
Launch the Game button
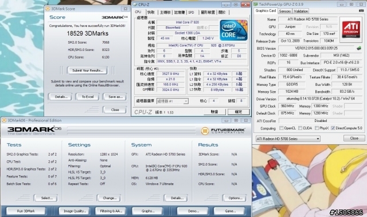pos(229,211)
